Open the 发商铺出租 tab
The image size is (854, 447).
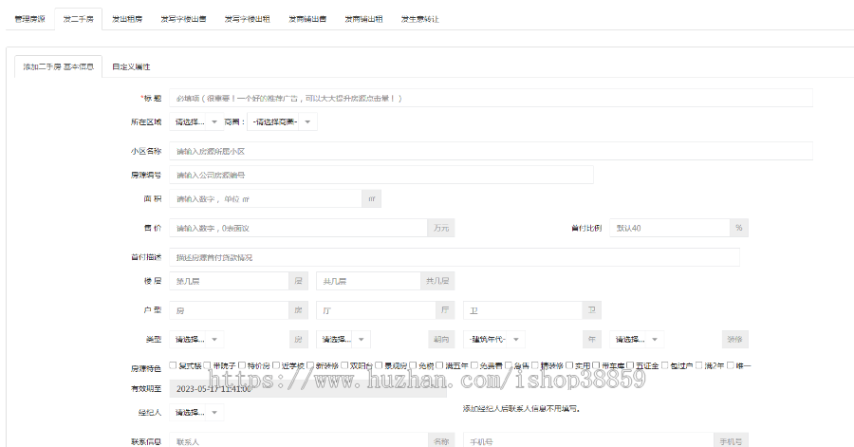coord(363,19)
